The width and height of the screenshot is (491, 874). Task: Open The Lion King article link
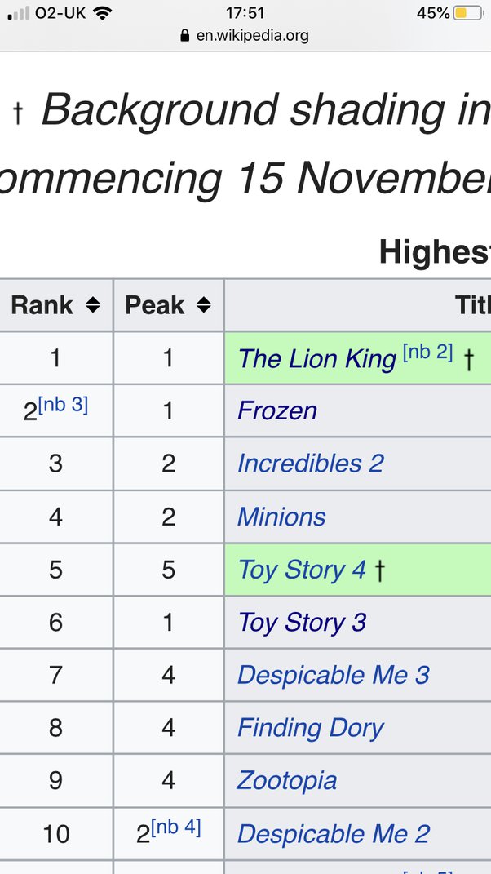(316, 359)
